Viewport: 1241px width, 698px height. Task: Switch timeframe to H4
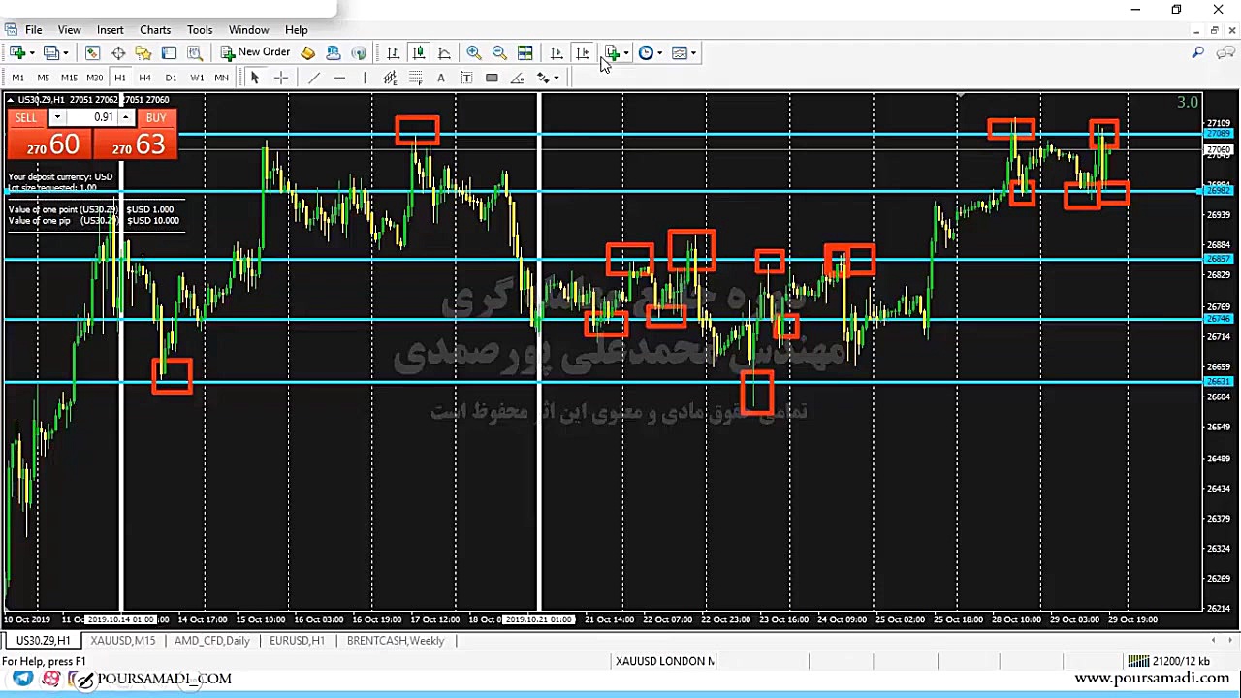pos(144,78)
